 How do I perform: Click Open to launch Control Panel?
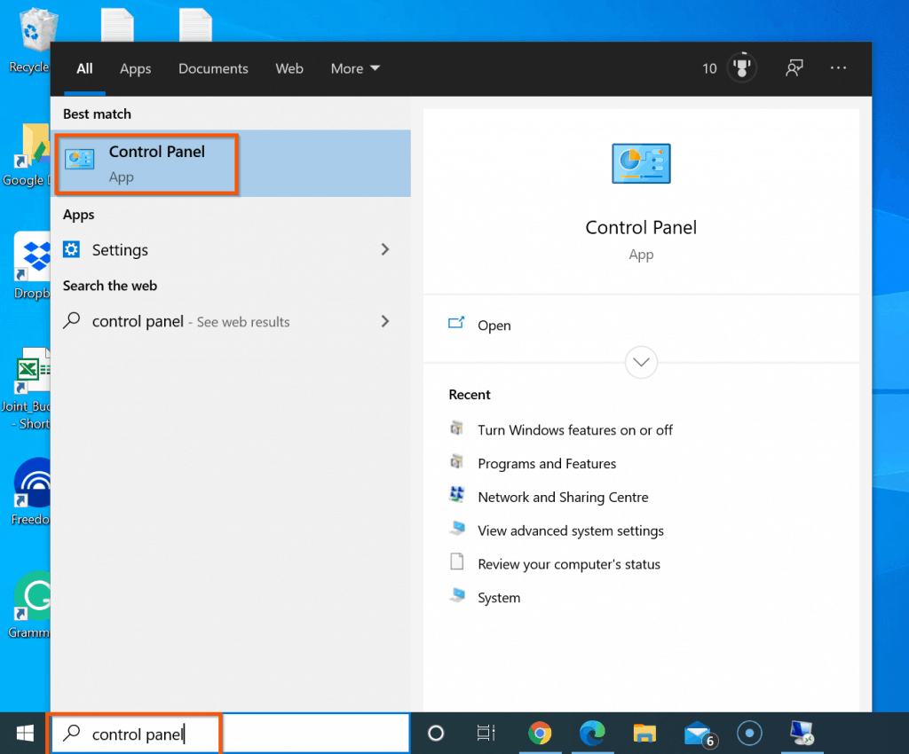point(494,326)
